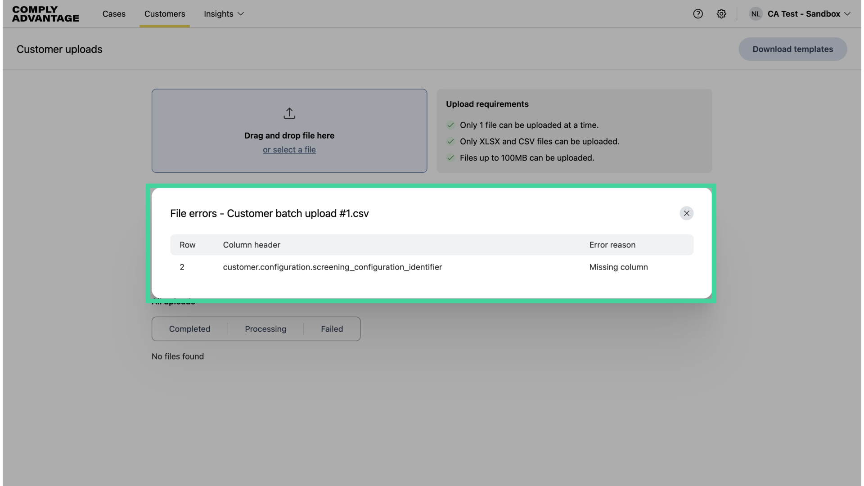
Task: Click the ComplyAdvantage logo
Action: coord(45,14)
